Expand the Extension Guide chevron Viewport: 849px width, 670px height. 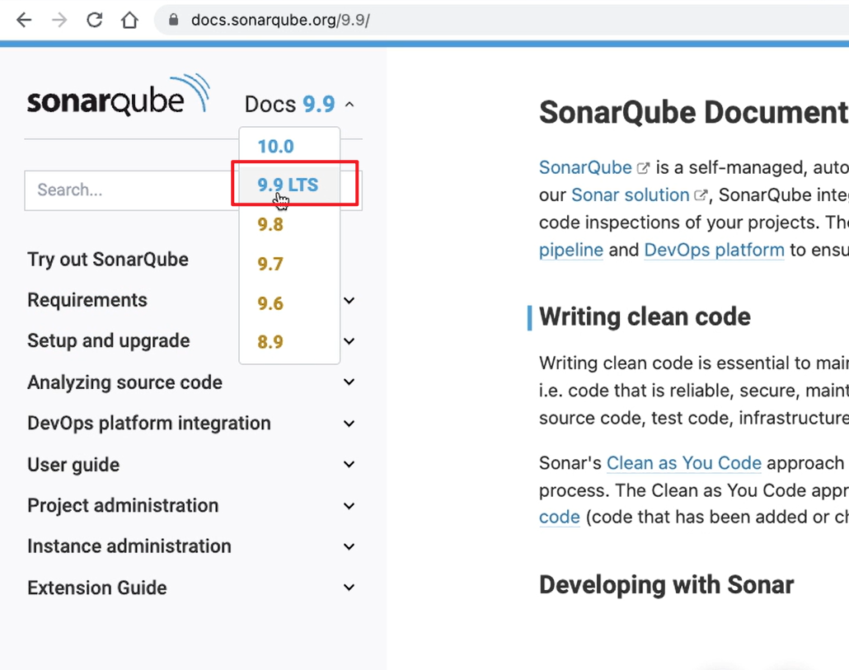coord(349,588)
